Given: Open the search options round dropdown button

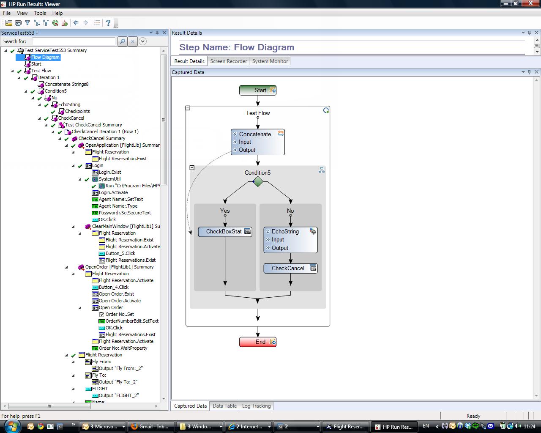Looking at the screenshot, I should point(142,41).
